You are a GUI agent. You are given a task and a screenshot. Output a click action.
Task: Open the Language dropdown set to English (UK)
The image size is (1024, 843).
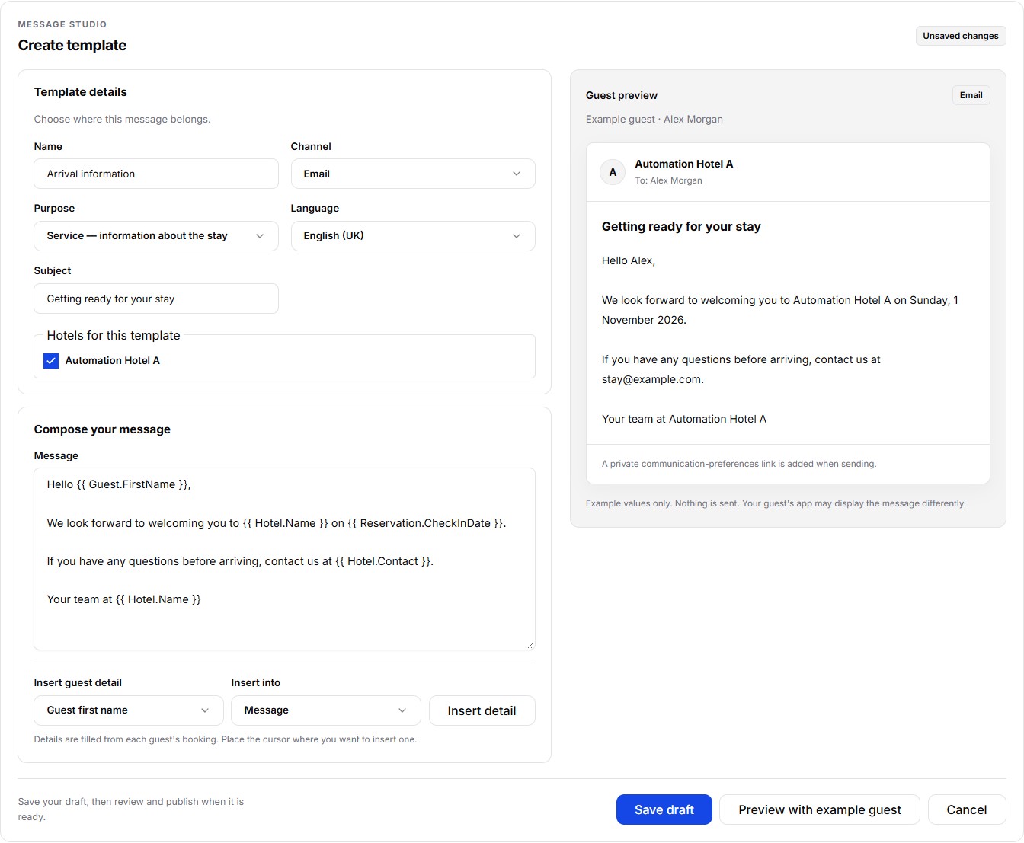413,236
